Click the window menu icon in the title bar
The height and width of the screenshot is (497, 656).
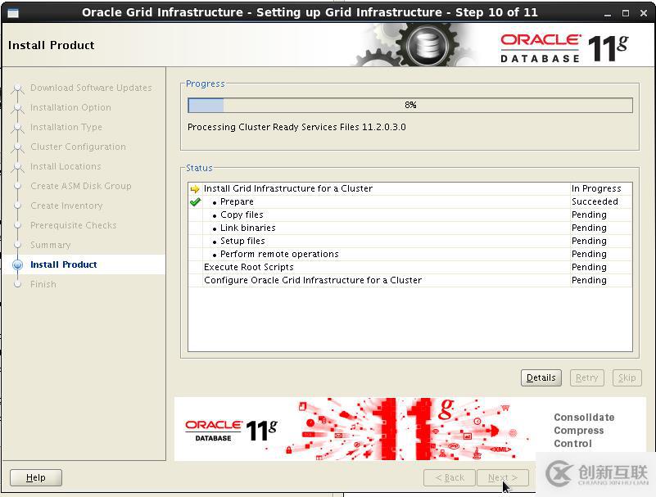13,13
